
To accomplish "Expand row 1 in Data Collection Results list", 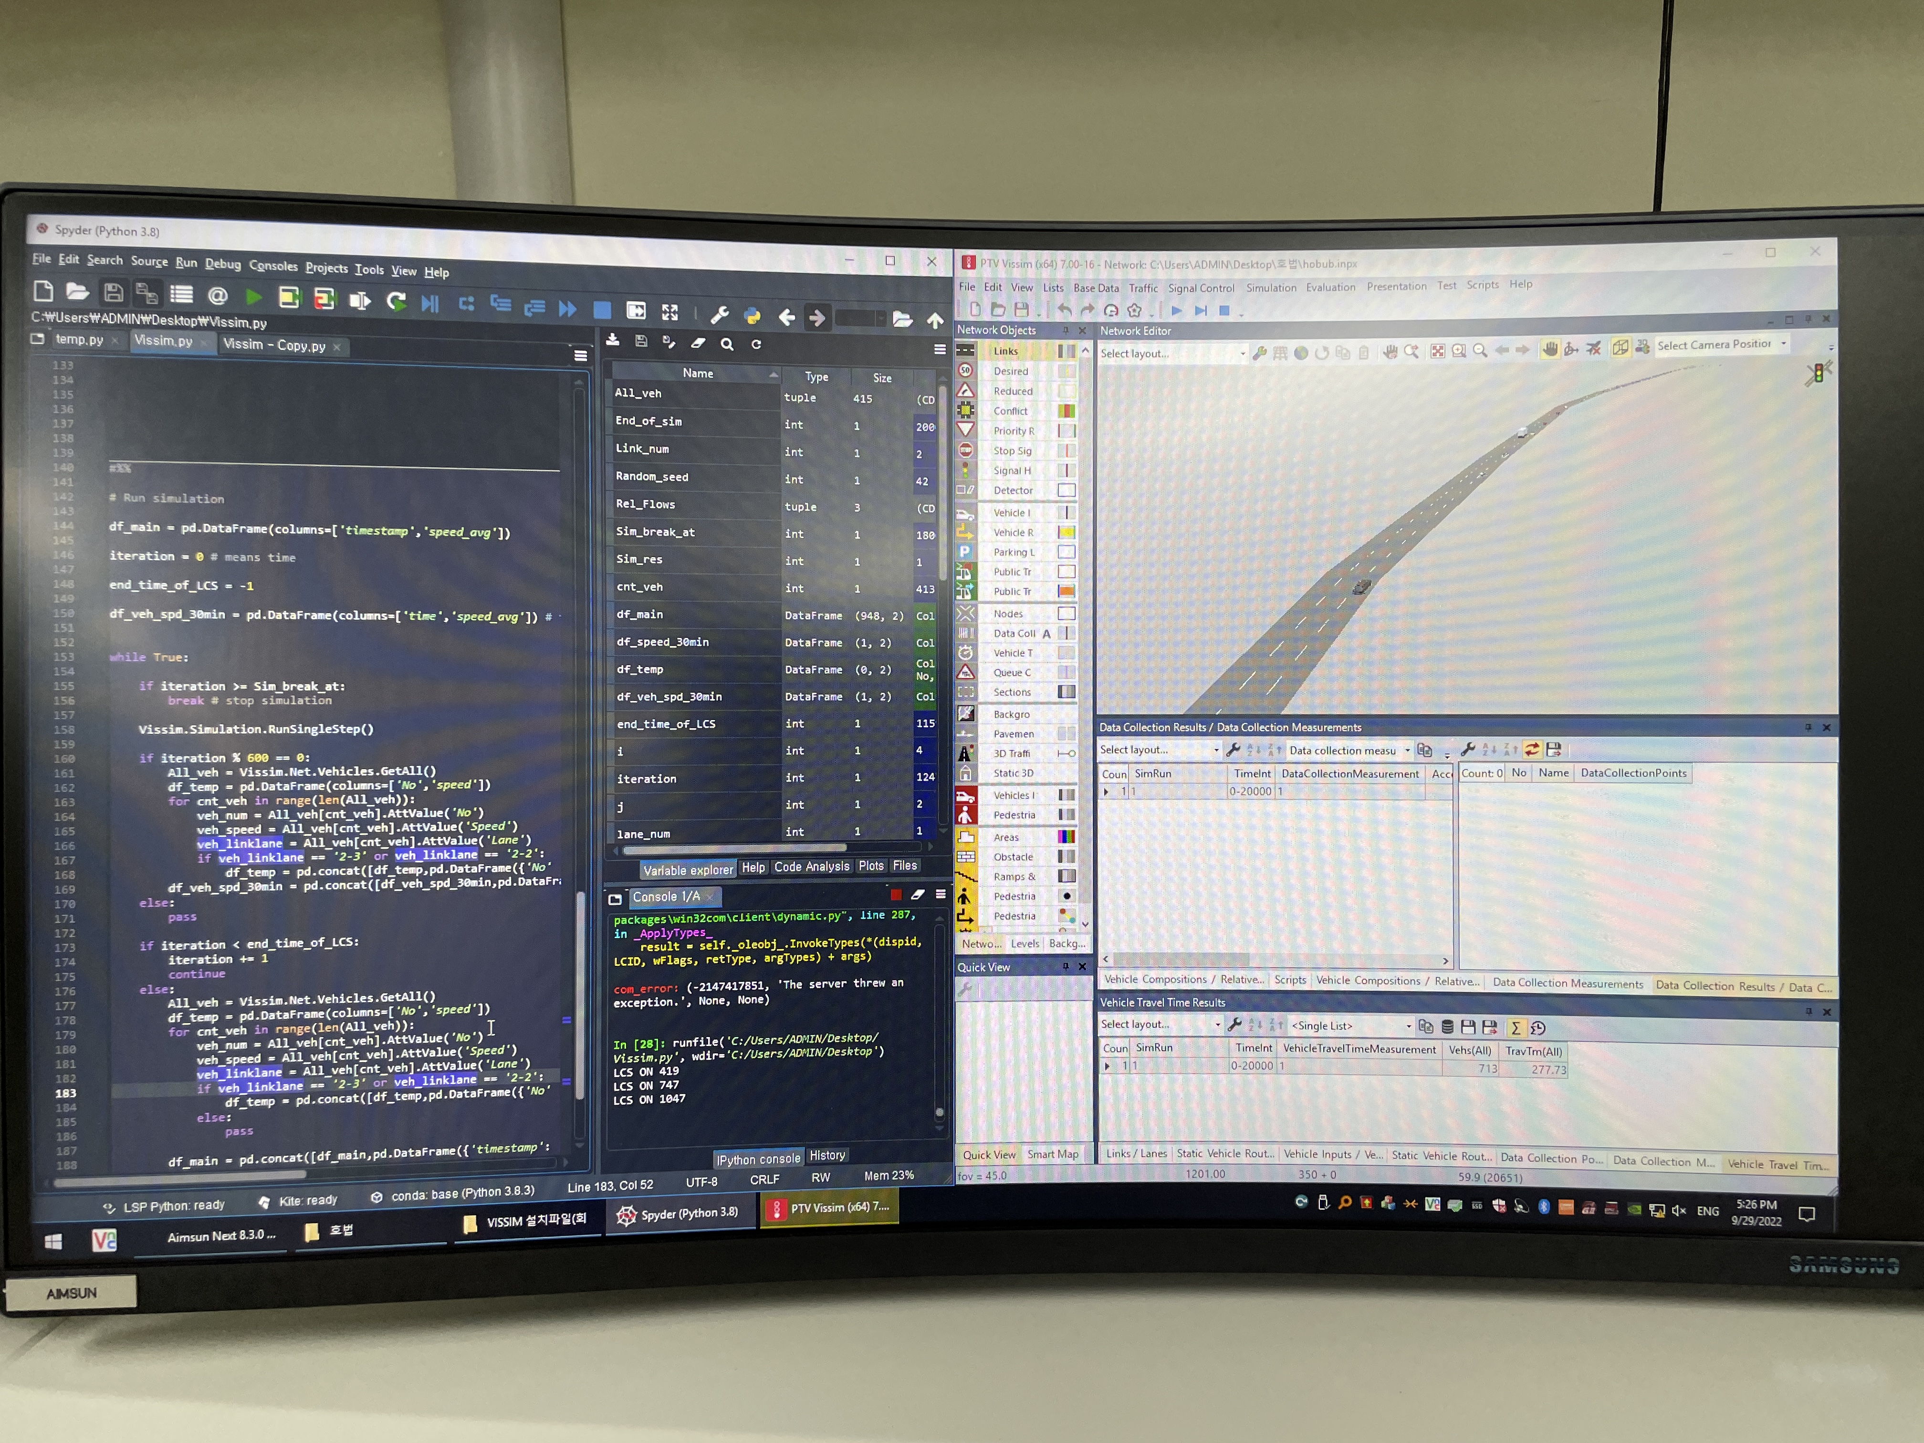I will pyautogui.click(x=1107, y=792).
